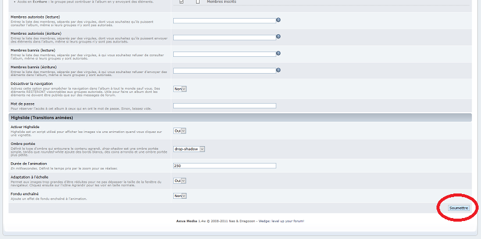Click the Membres bannis (lecture) label

click(x=33, y=50)
